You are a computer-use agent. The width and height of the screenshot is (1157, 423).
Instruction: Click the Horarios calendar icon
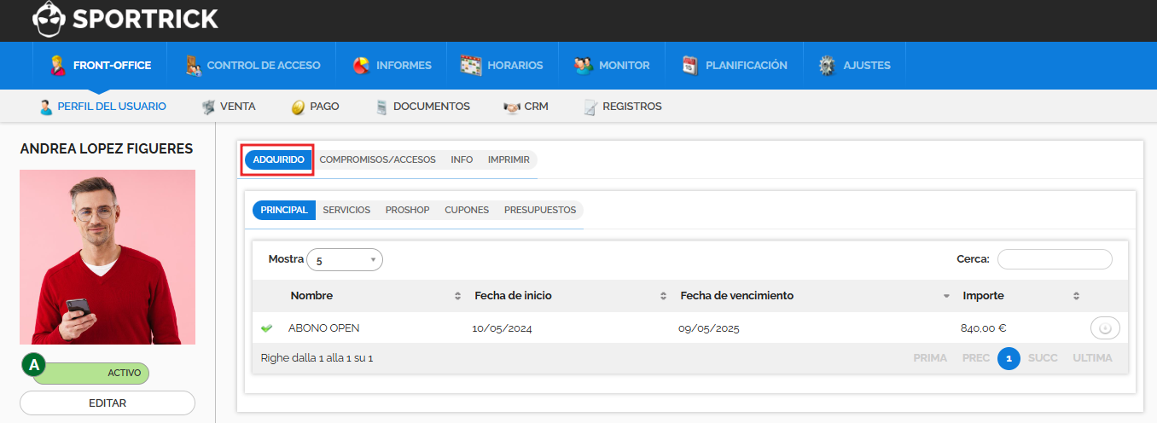point(471,65)
